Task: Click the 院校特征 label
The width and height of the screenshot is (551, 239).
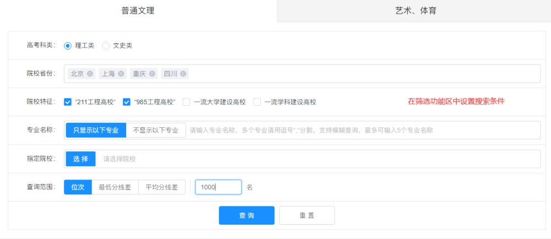Action: [x=41, y=101]
